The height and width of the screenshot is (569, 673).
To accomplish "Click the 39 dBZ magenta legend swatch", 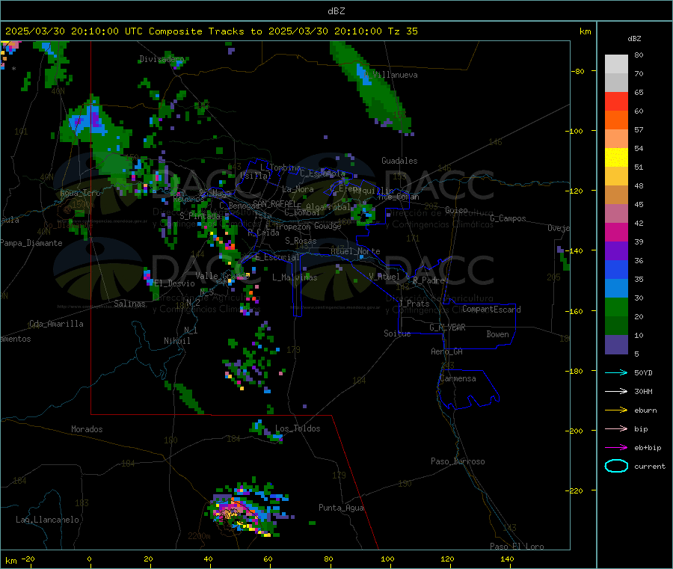I will coord(616,232).
